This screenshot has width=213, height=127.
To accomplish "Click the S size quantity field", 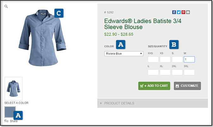I will [177, 59].
